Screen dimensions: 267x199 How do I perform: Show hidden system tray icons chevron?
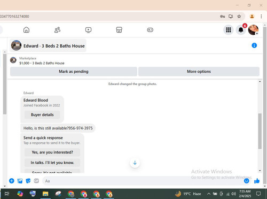[x=209, y=194]
